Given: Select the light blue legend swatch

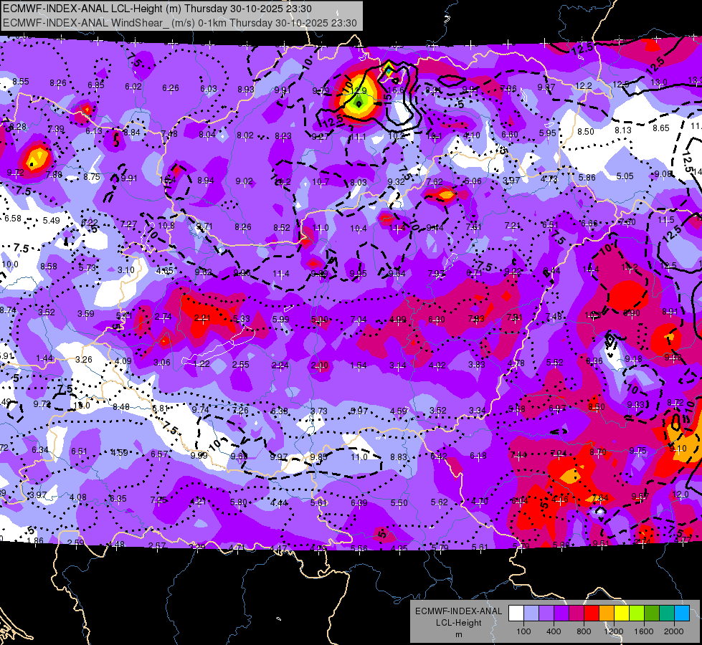Looking at the screenshot, I should click(682, 613).
